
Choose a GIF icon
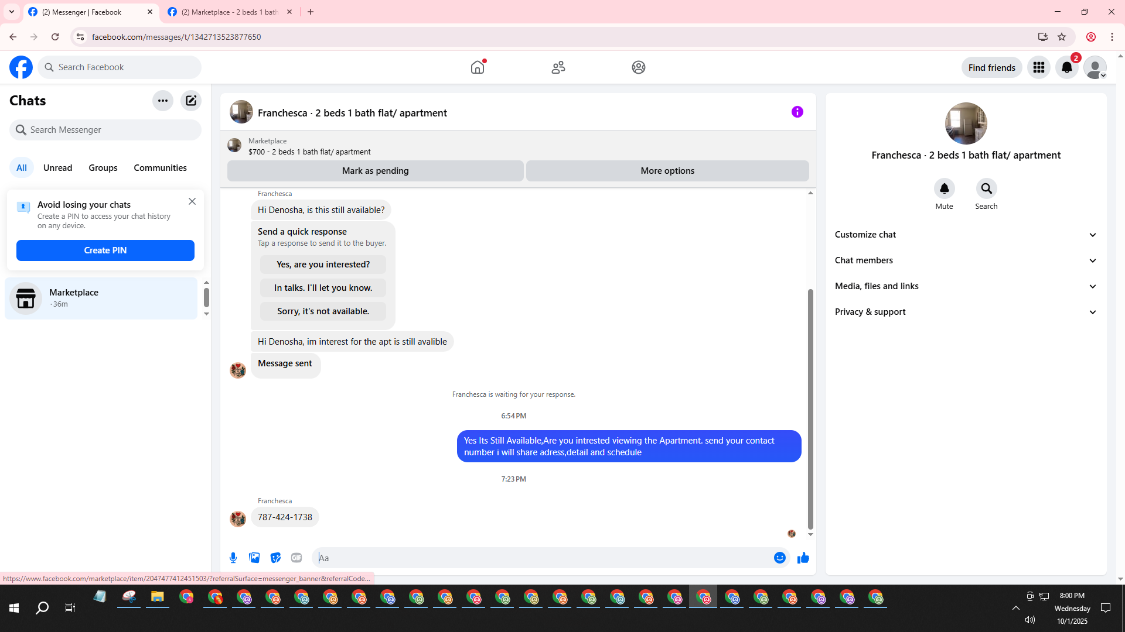point(296,558)
